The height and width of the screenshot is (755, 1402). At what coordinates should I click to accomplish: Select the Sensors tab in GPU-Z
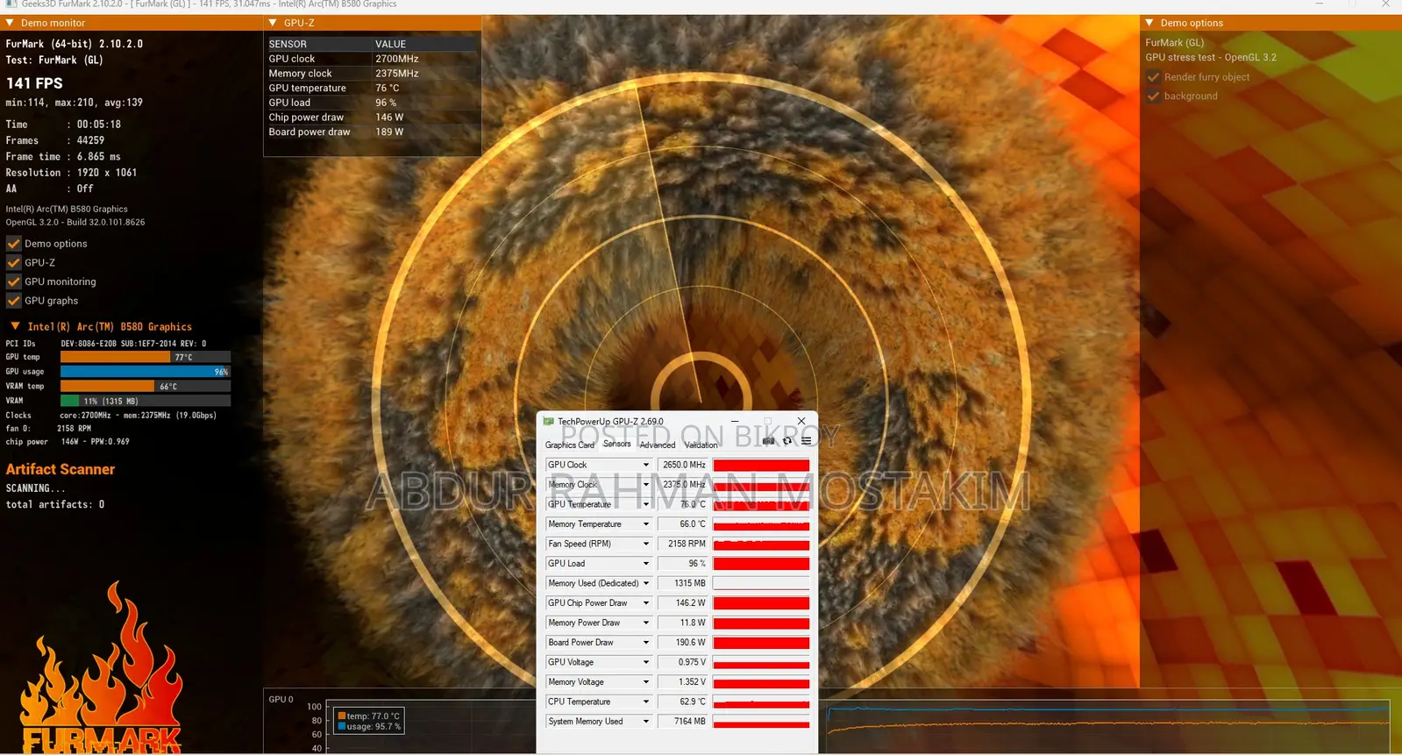617,444
